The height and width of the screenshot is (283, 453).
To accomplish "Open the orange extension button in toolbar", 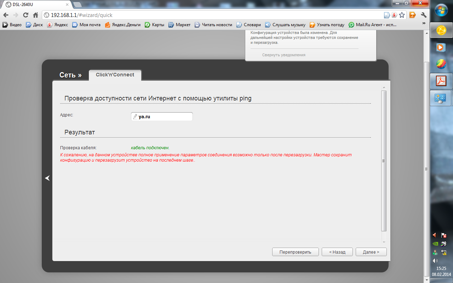I will [x=412, y=15].
